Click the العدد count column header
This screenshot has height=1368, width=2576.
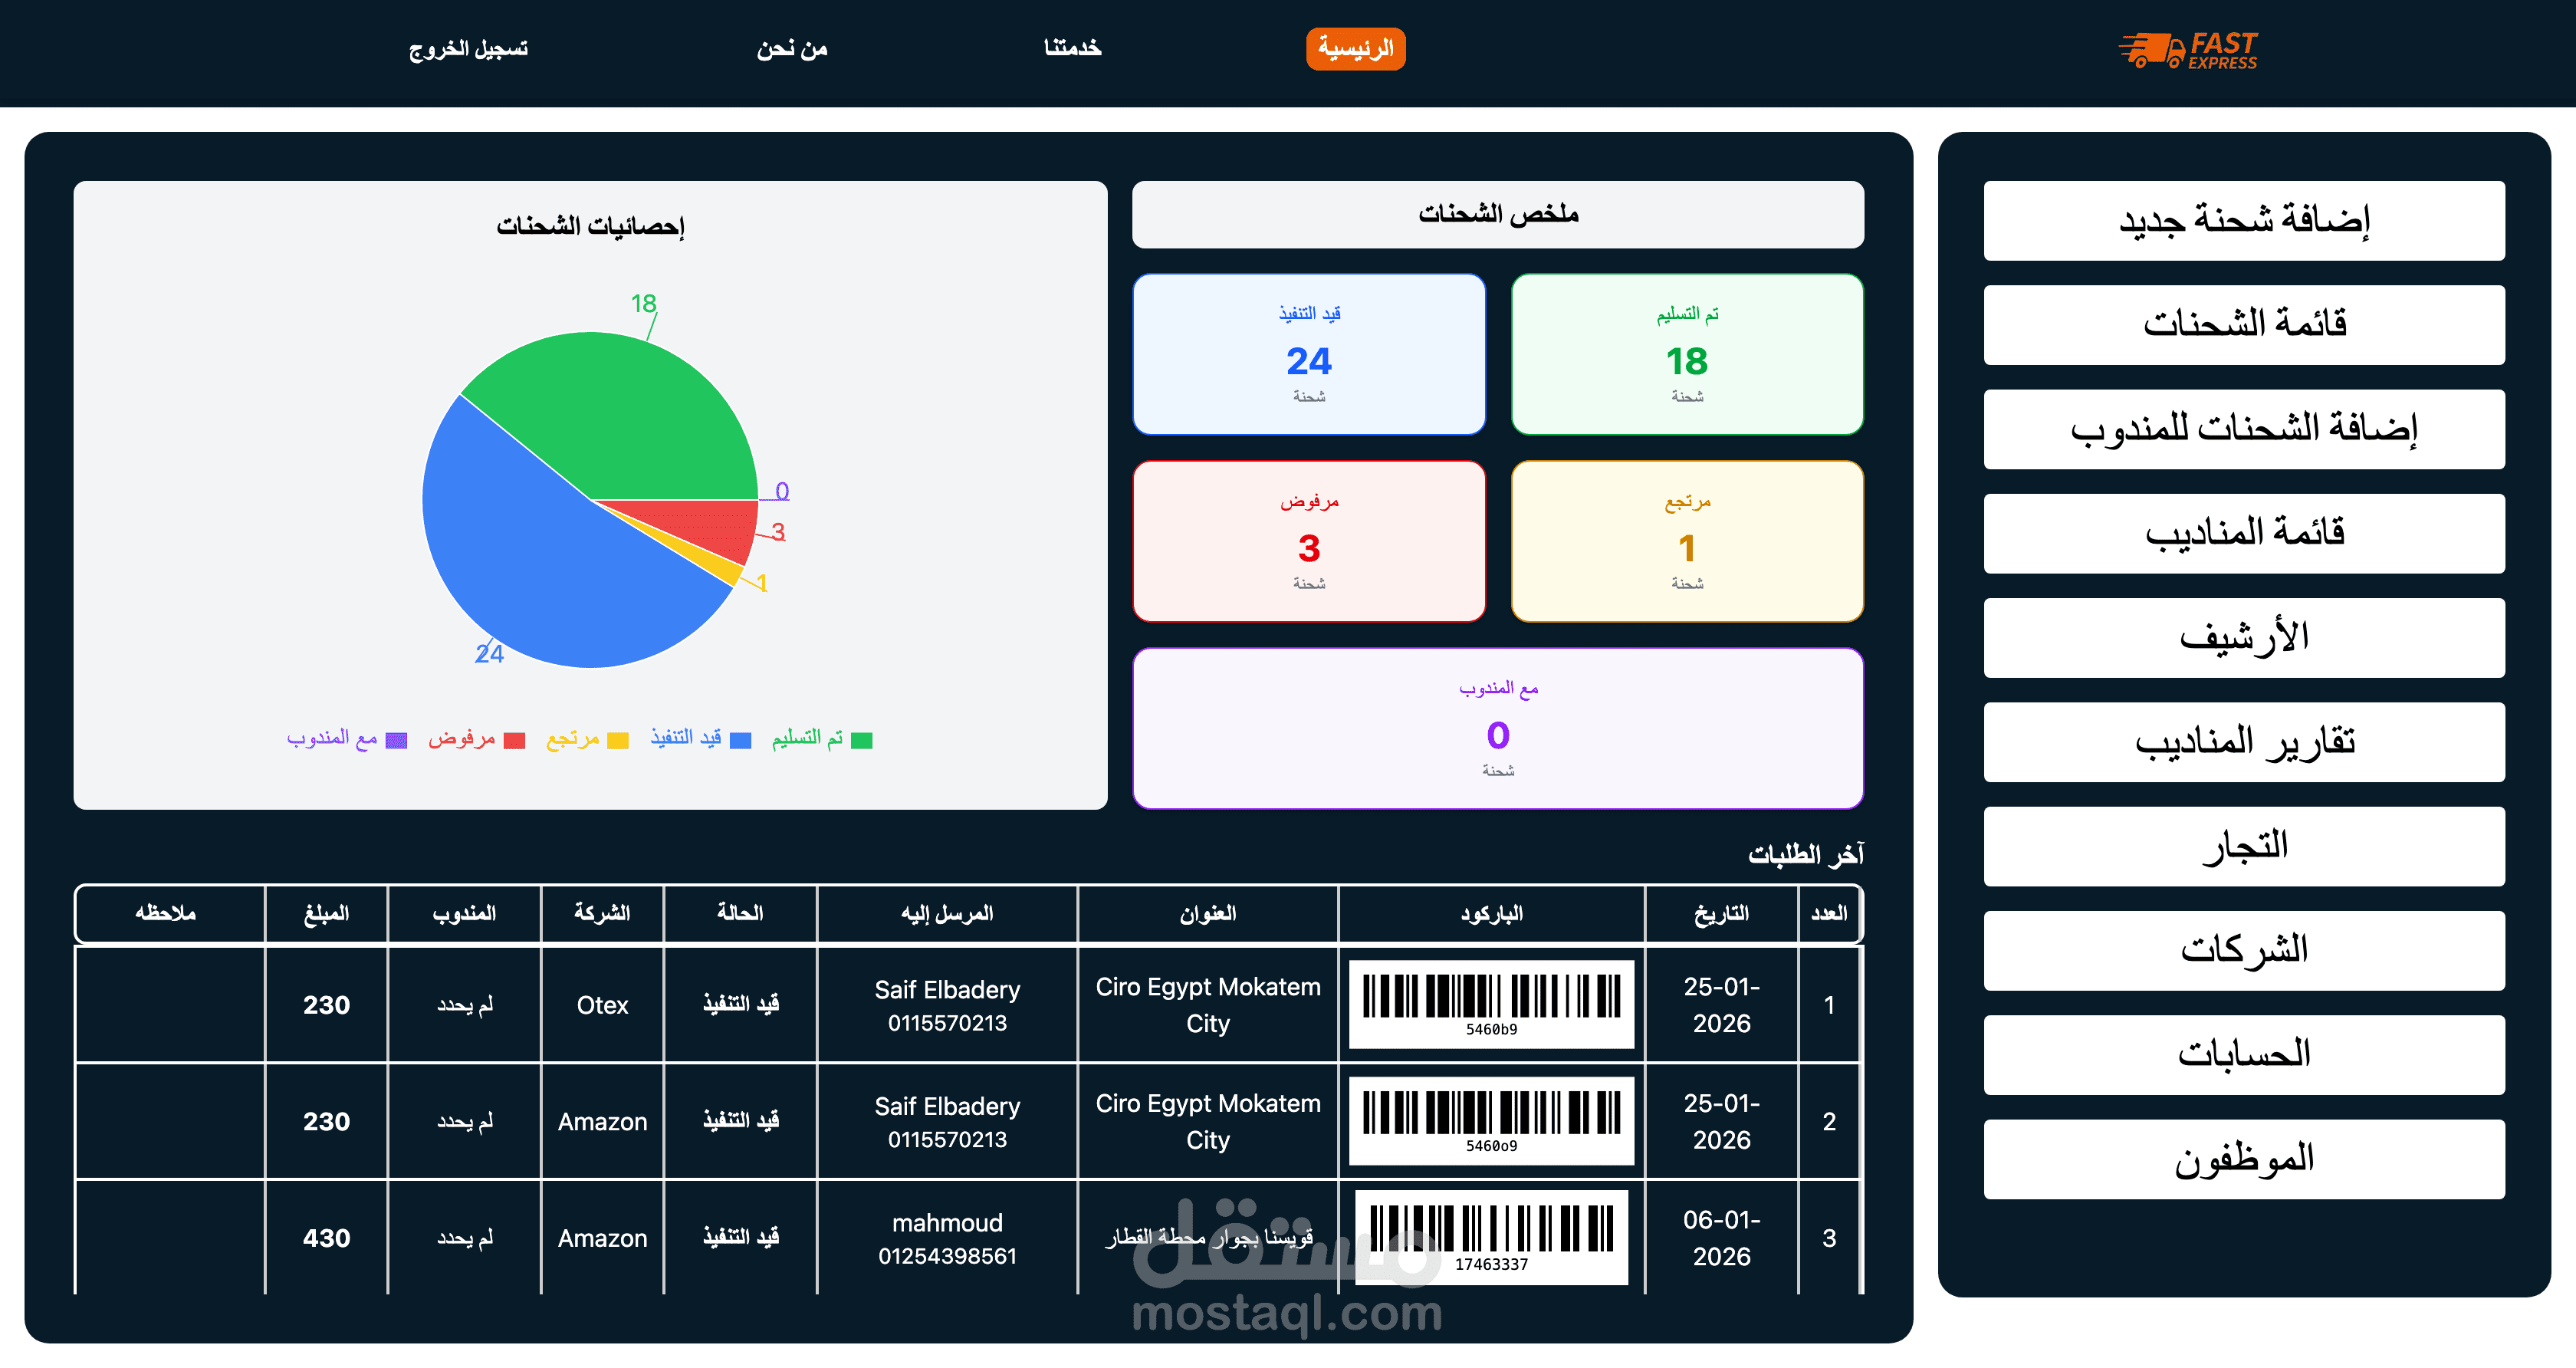(1829, 913)
